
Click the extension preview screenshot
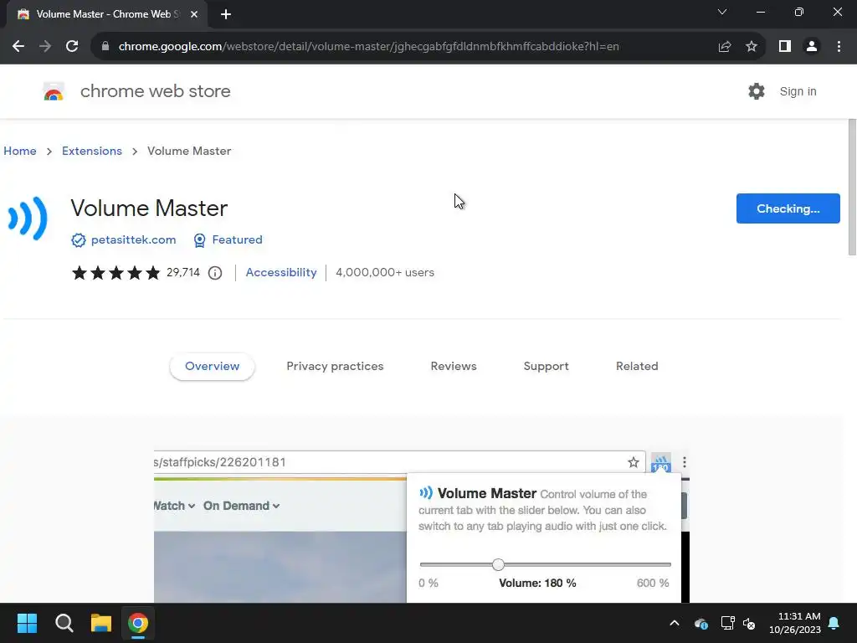[422, 526]
